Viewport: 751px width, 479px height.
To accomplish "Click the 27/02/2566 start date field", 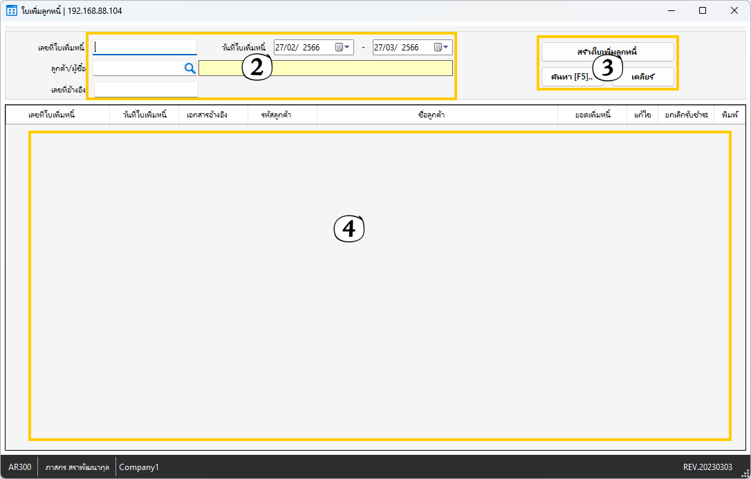I will point(303,48).
